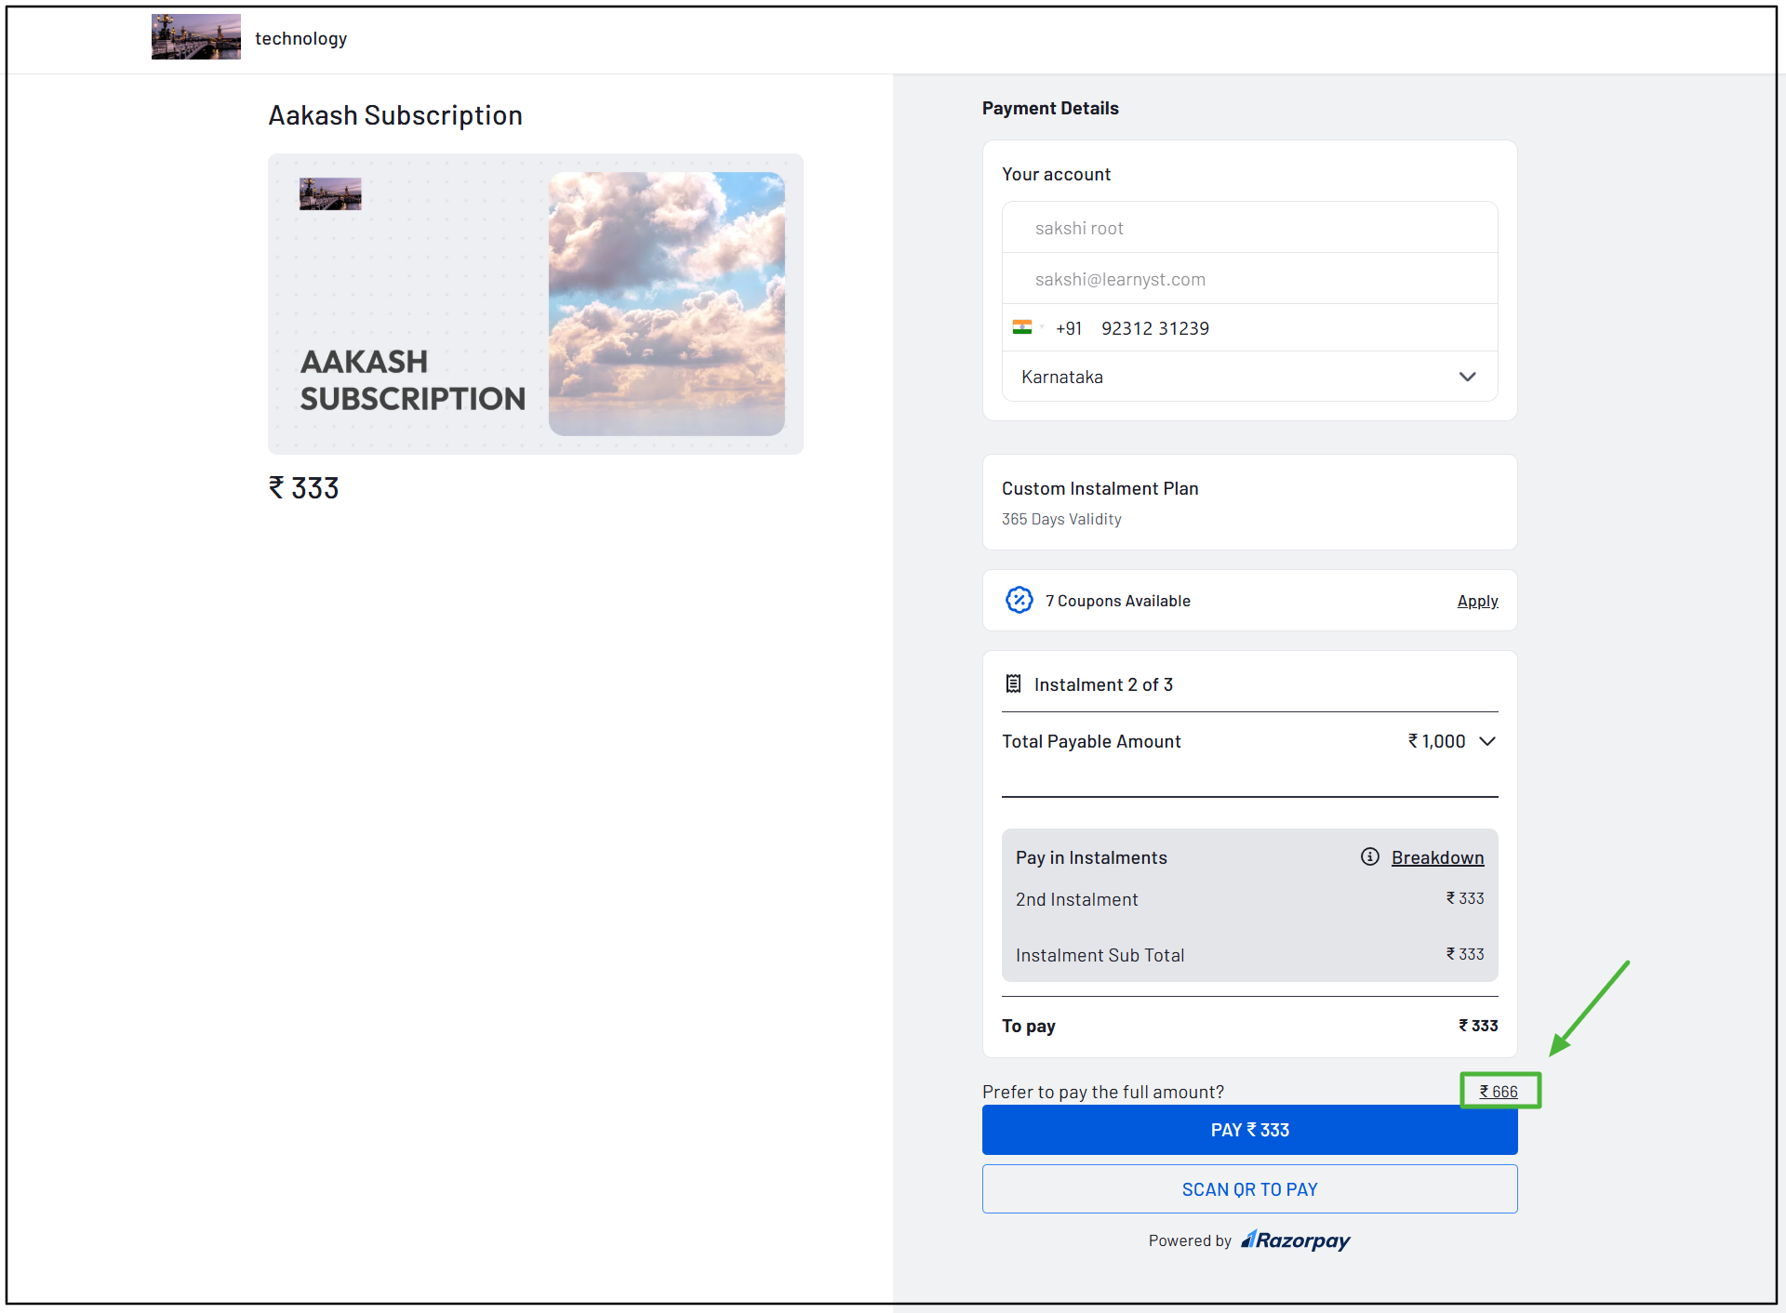The image size is (1786, 1313).
Task: Click the Breakdown info circle icon
Action: (x=1370, y=856)
